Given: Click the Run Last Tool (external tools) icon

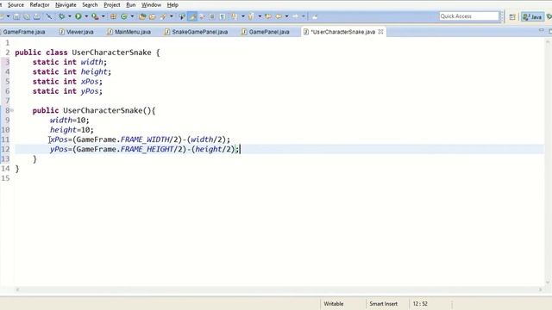Looking at the screenshot, I should coord(95,16).
